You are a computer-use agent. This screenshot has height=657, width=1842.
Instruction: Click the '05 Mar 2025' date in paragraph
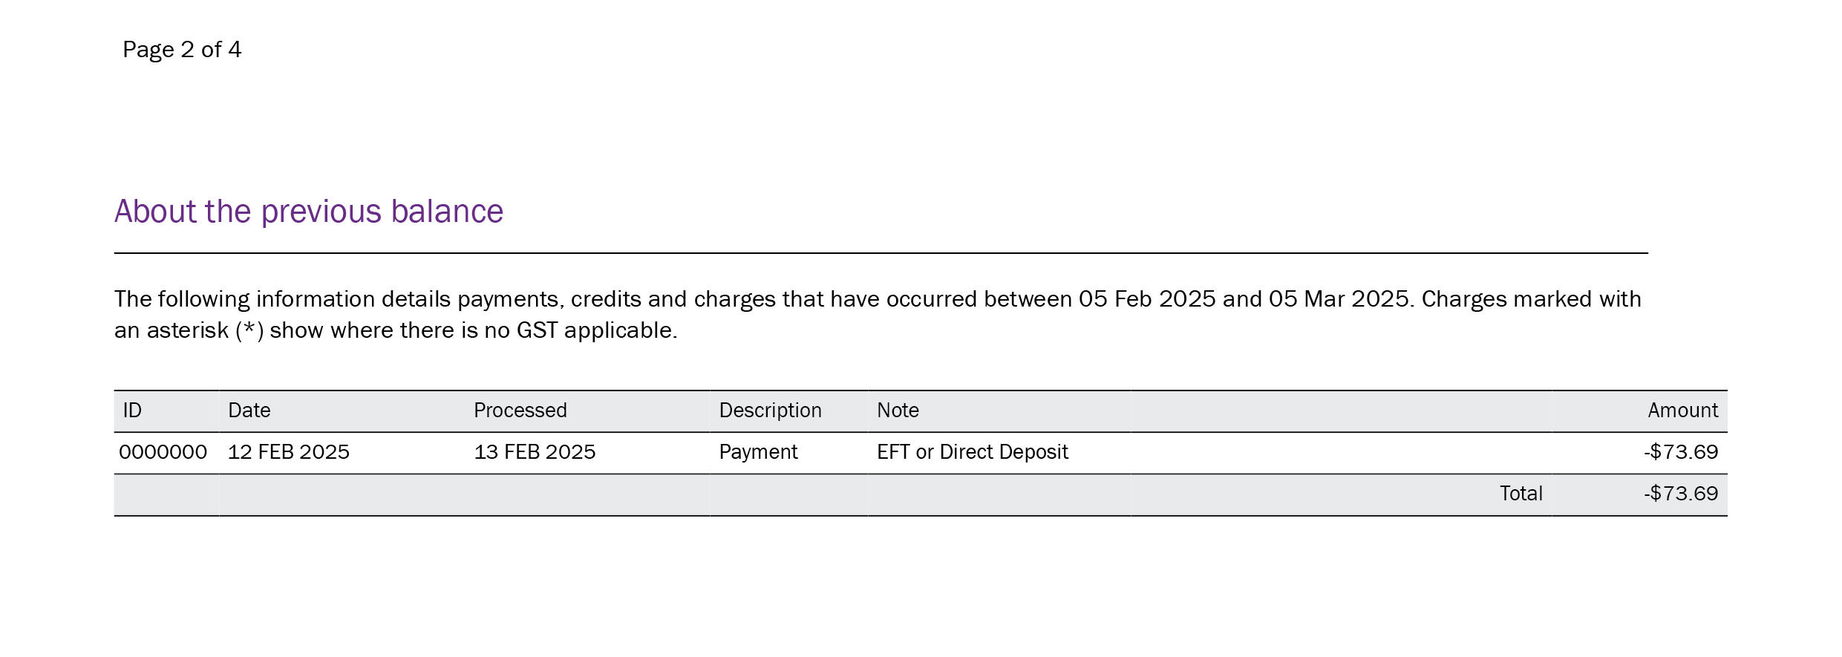[1339, 299]
